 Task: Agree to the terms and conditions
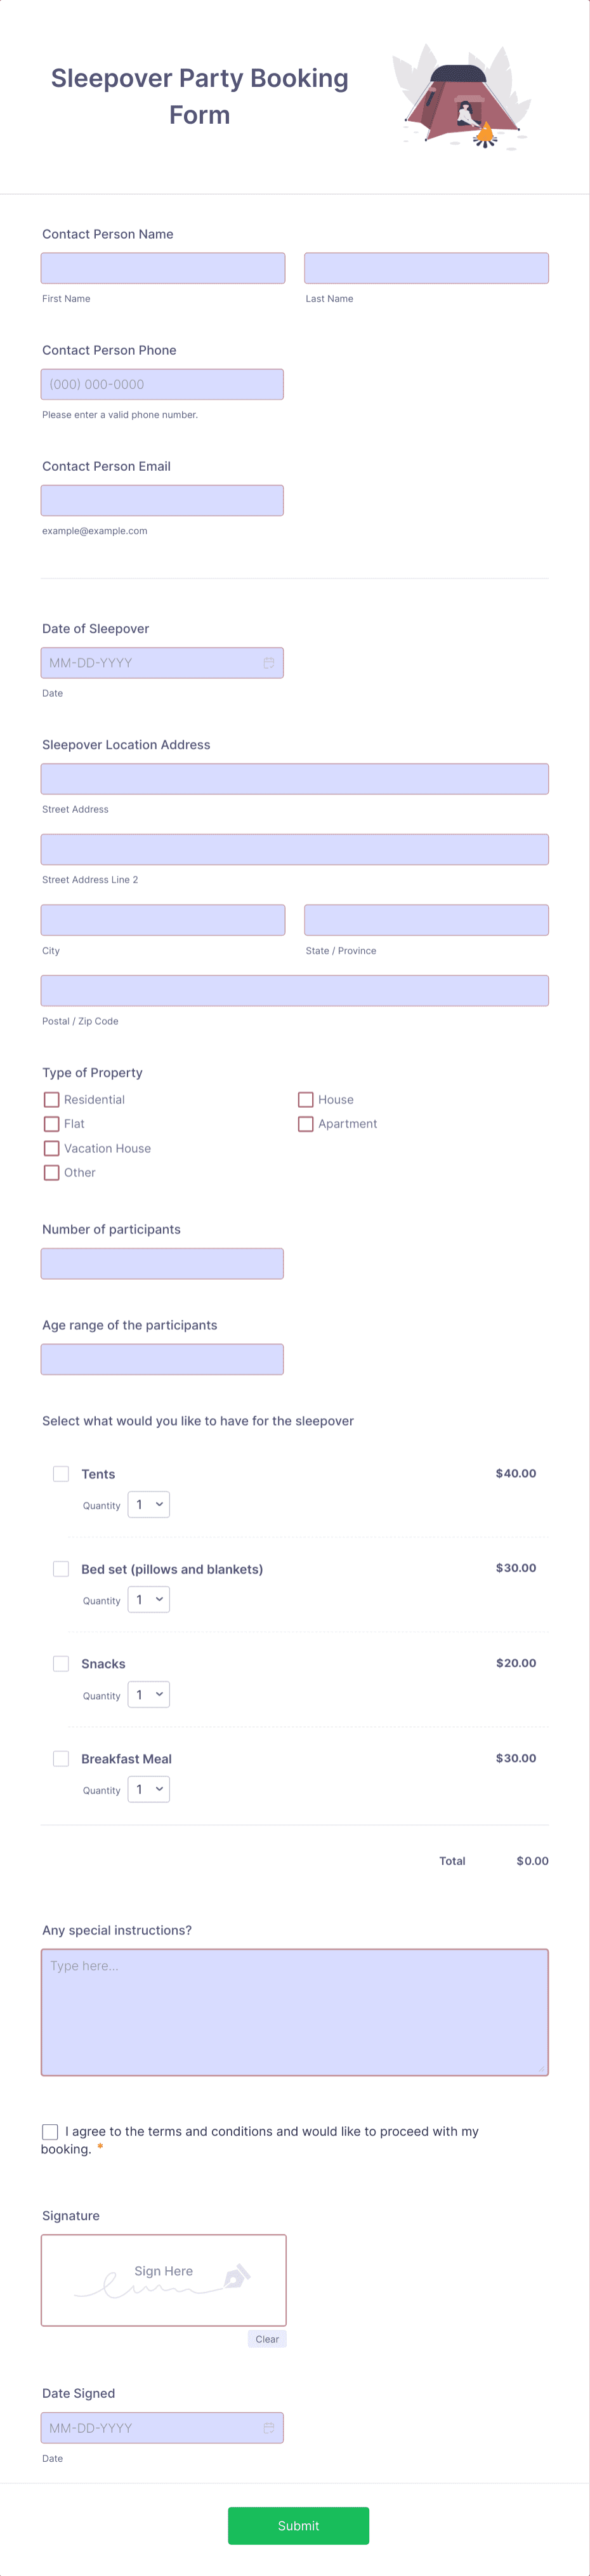(x=50, y=2131)
